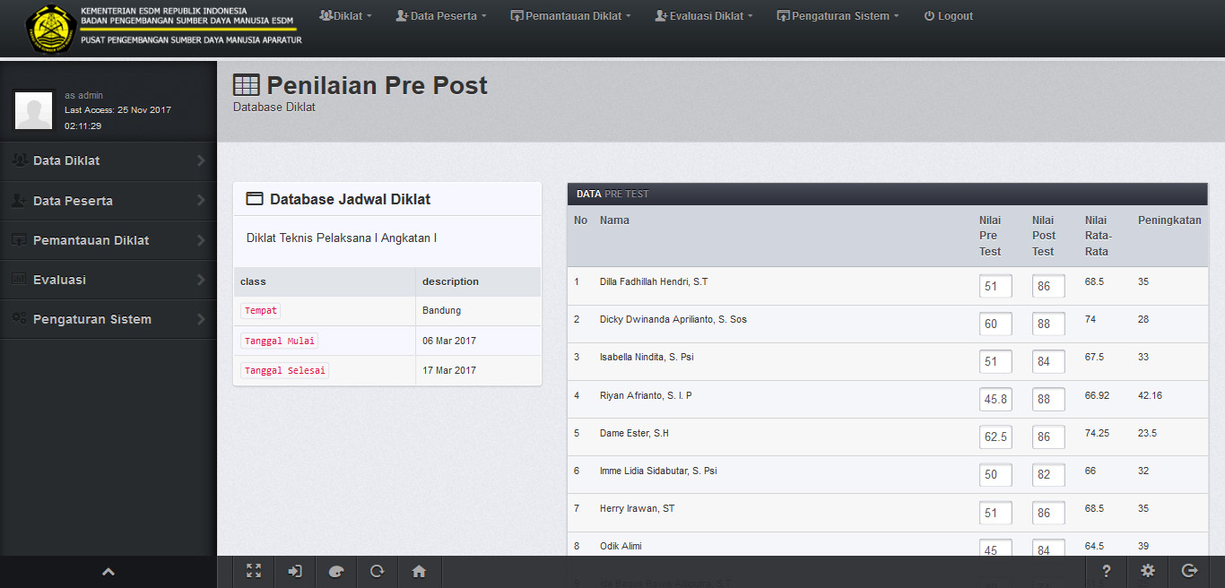Image resolution: width=1225 pixels, height=588 pixels.
Task: Open settings gear icon in bottom bar
Action: pyautogui.click(x=1148, y=571)
